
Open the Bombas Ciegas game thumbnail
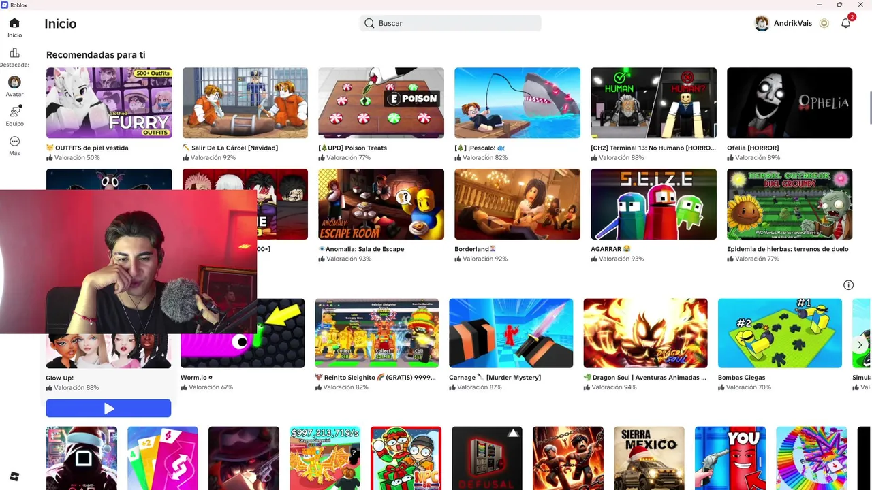[779, 333]
